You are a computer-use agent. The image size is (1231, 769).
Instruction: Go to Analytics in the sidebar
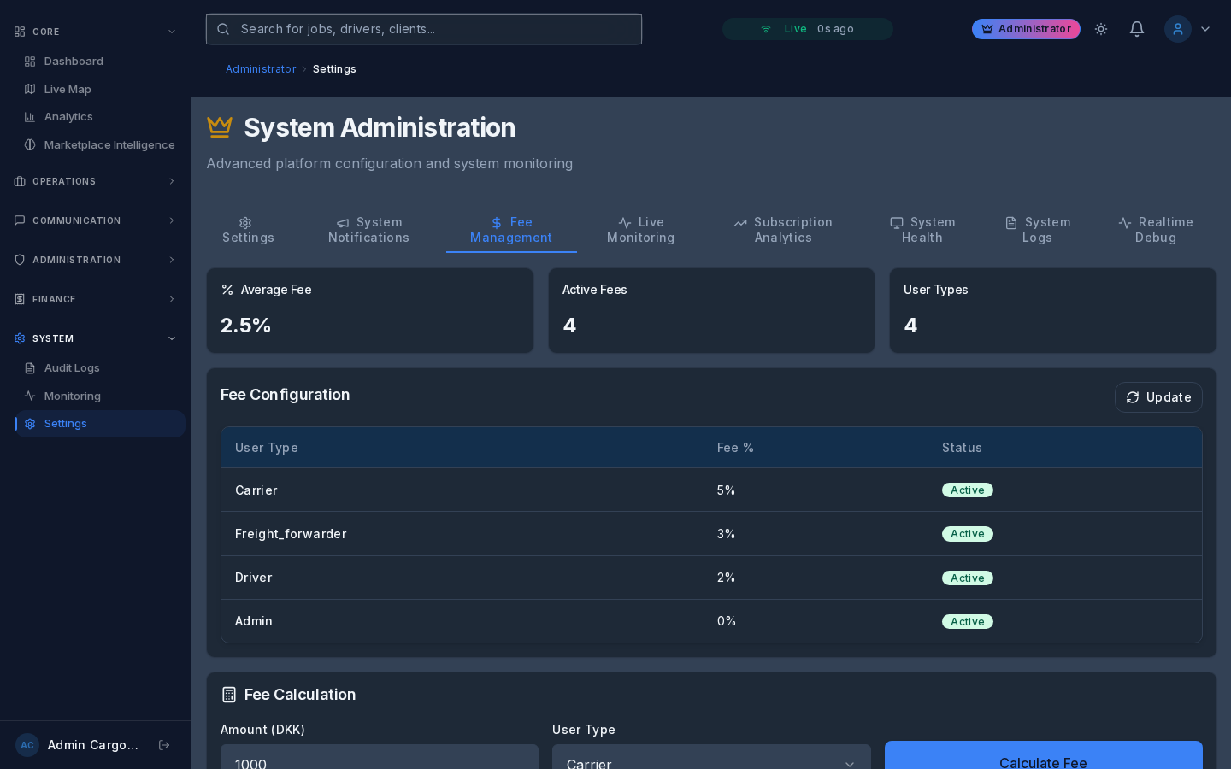click(68, 117)
